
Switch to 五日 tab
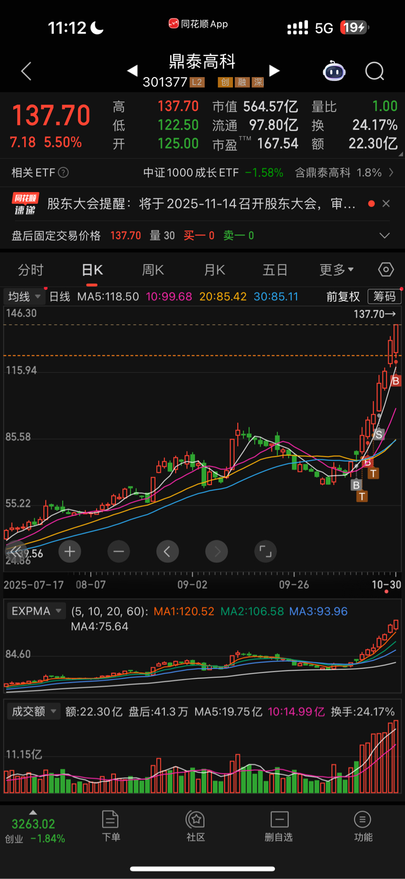coord(275,270)
